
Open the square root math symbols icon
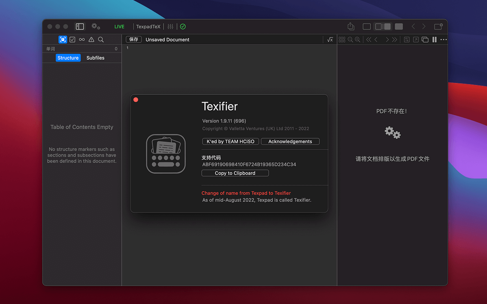coord(330,39)
